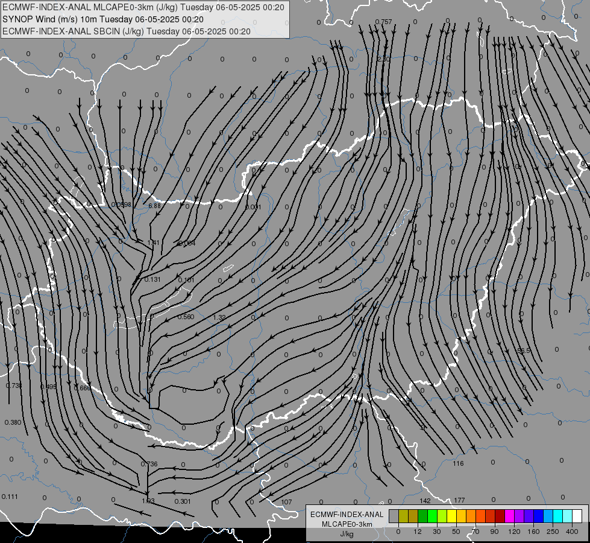This screenshot has width=590, height=543.
Task: Click the legend tick label 50
Action: point(456,532)
